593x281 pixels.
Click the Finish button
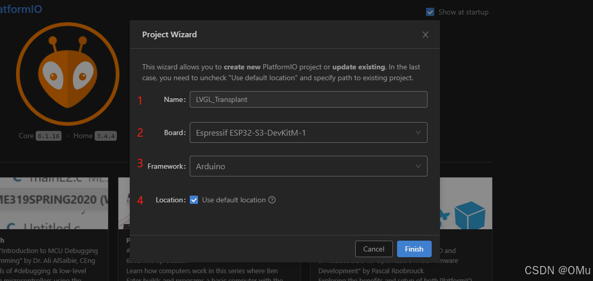[x=414, y=249]
